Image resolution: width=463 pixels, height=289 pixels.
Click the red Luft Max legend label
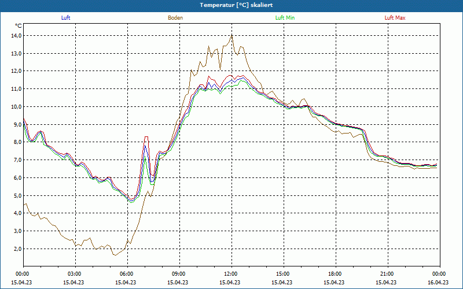(395, 18)
